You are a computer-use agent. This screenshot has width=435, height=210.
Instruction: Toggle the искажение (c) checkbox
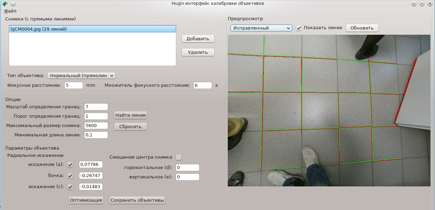point(70,187)
